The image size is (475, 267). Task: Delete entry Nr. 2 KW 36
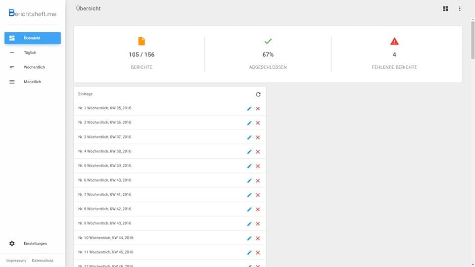click(258, 123)
